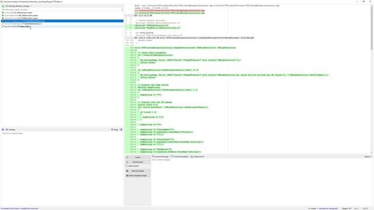Click the "// check input arguments" diff line
Image resolution: width=374 pixels, height=210 pixels.
pyautogui.click(x=152, y=52)
